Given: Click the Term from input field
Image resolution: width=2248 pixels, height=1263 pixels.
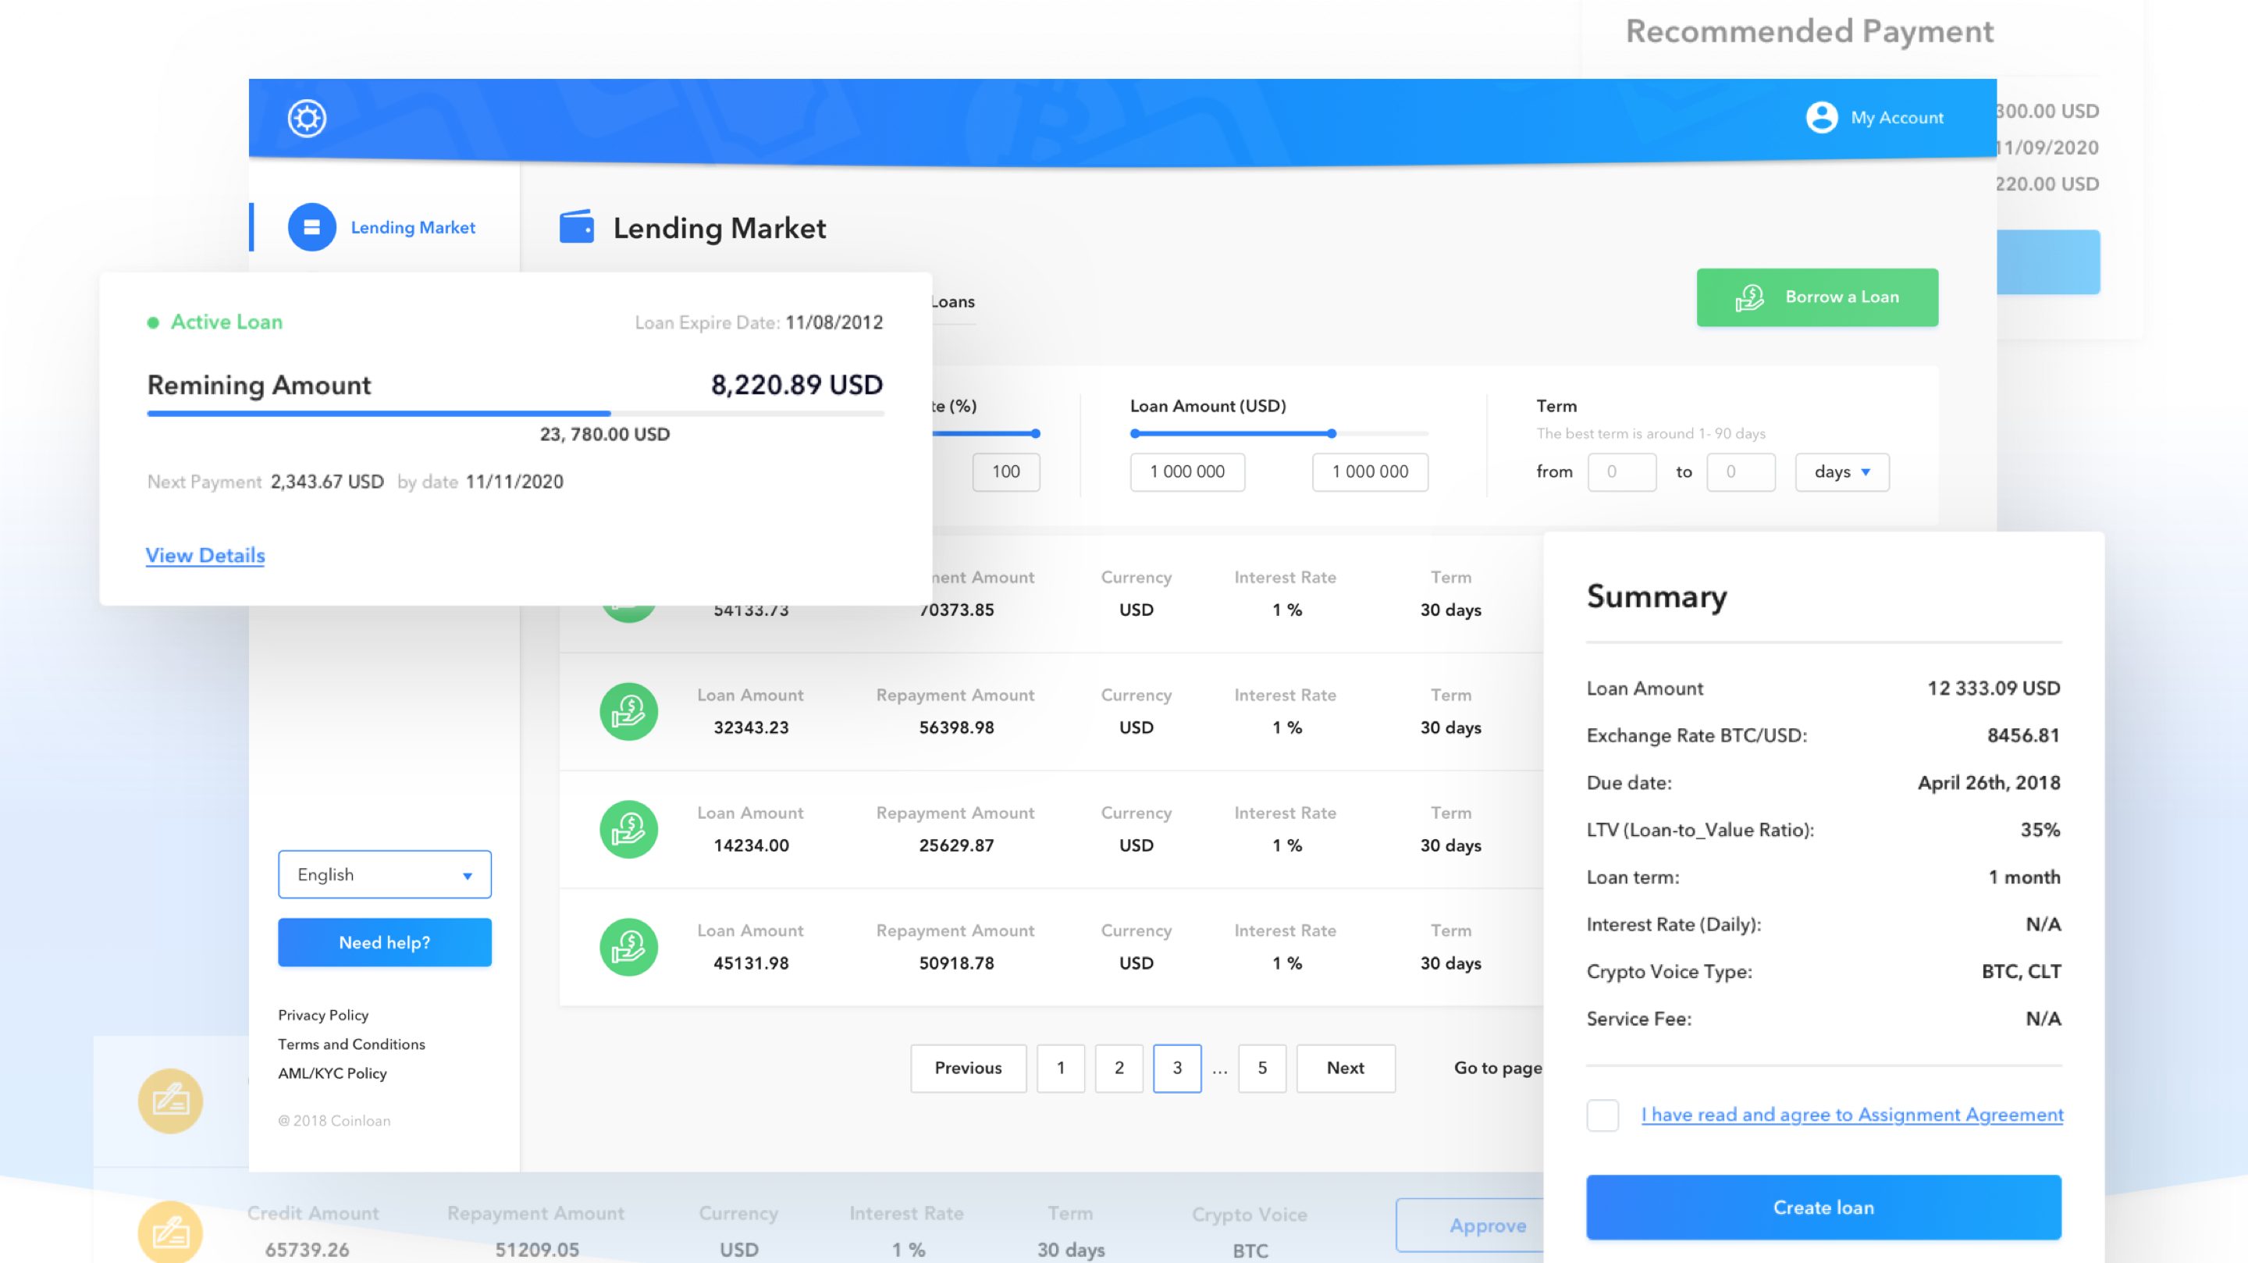Looking at the screenshot, I should (1621, 472).
